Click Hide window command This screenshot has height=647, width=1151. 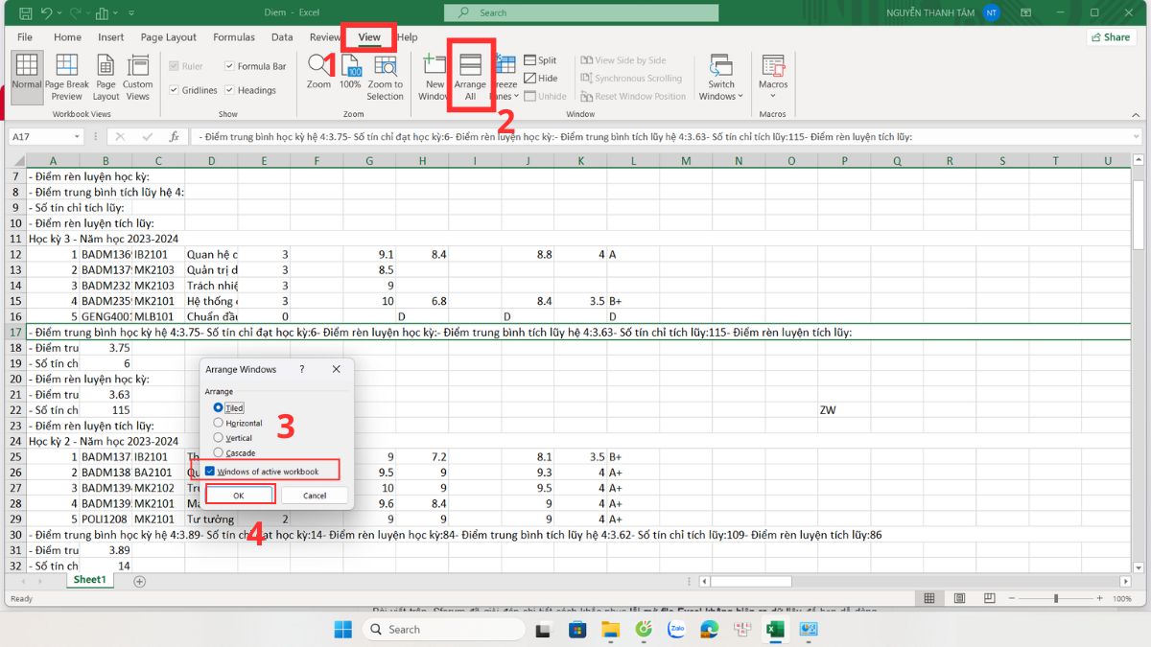point(540,79)
